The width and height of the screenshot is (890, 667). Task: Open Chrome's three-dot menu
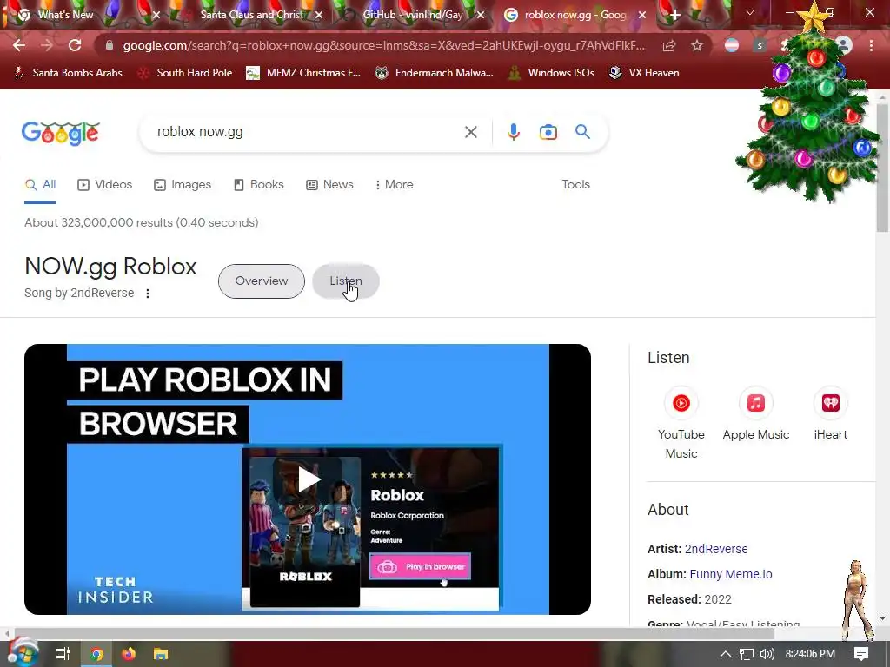(871, 45)
